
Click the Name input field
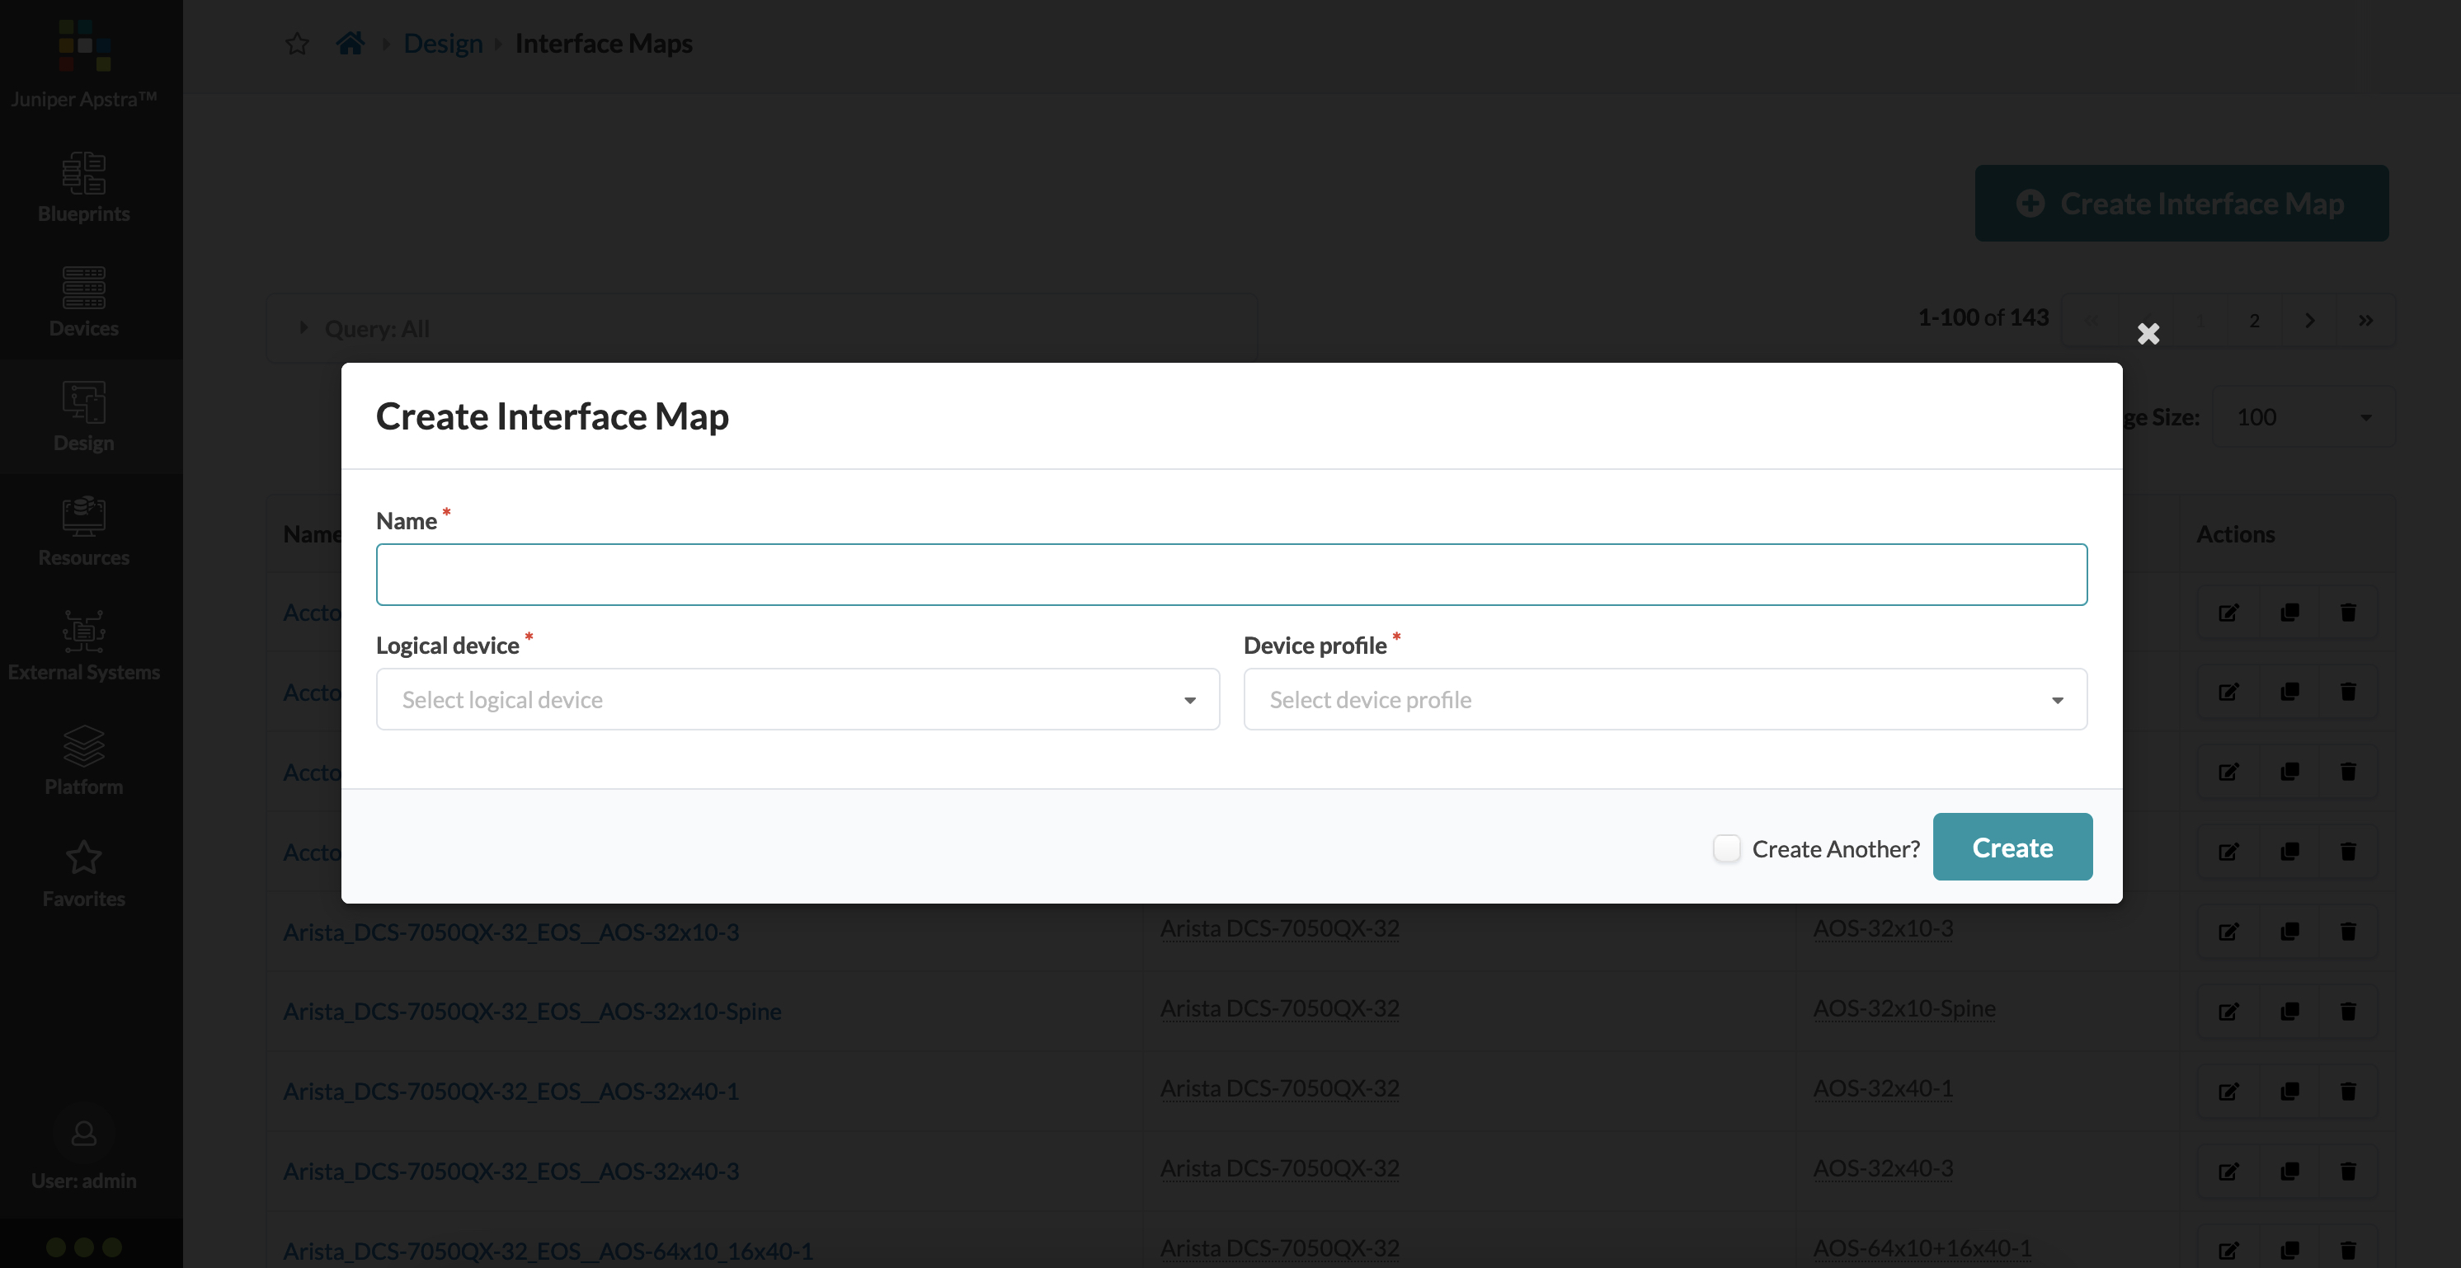(1231, 574)
